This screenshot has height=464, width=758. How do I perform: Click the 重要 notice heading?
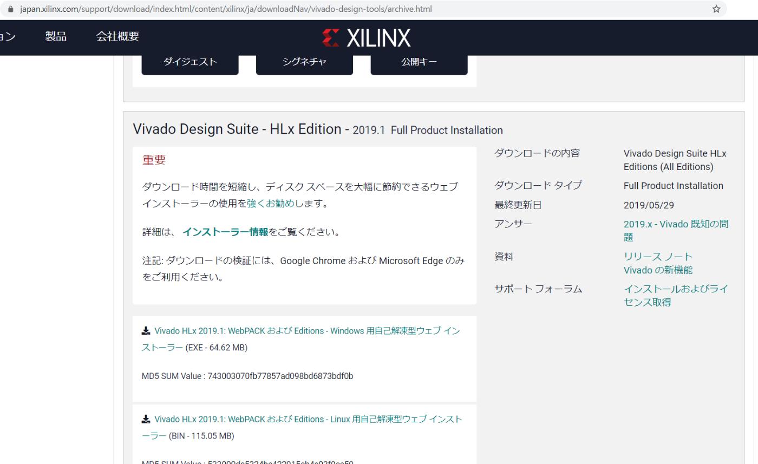point(154,160)
